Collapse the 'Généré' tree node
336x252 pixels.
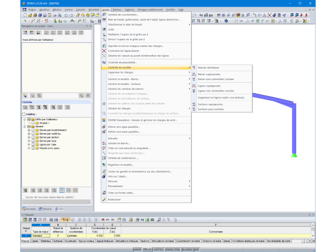[x=25, y=126]
